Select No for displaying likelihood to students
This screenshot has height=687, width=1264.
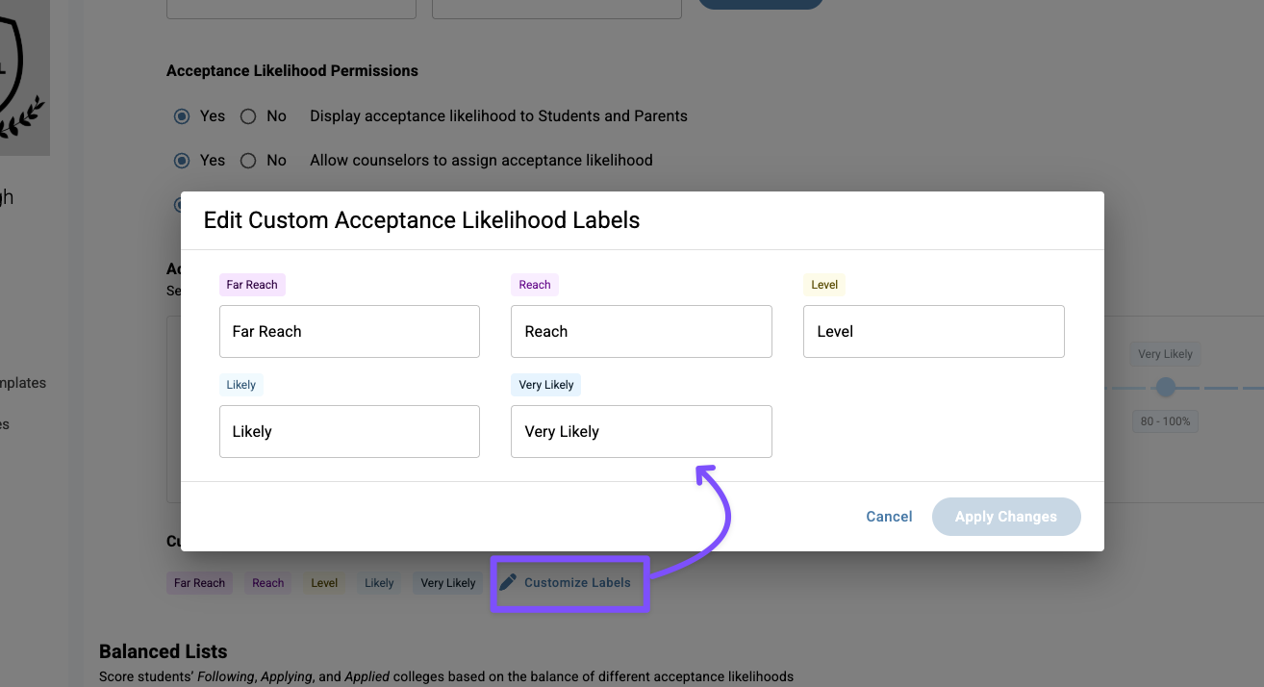pyautogui.click(x=248, y=116)
